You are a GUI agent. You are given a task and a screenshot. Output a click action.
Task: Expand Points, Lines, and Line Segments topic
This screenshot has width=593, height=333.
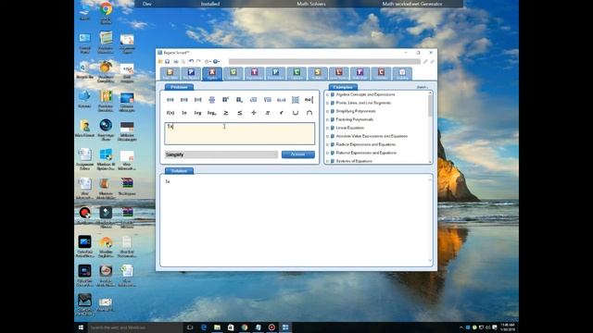coord(327,103)
